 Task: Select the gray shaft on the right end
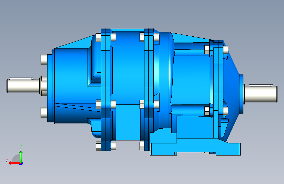261,94
